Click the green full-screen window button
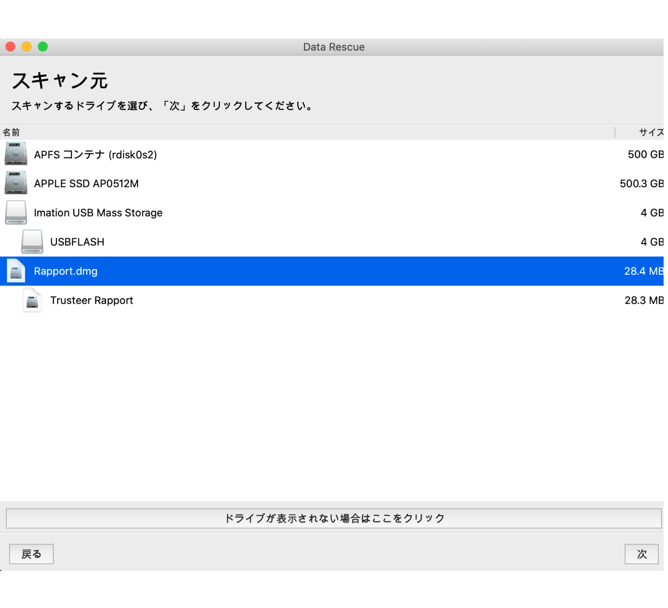The width and height of the screenshot is (668, 608). (x=43, y=47)
